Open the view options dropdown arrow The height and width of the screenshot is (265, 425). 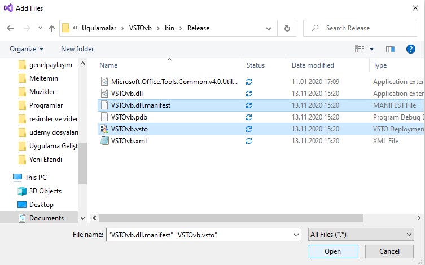pos(371,49)
